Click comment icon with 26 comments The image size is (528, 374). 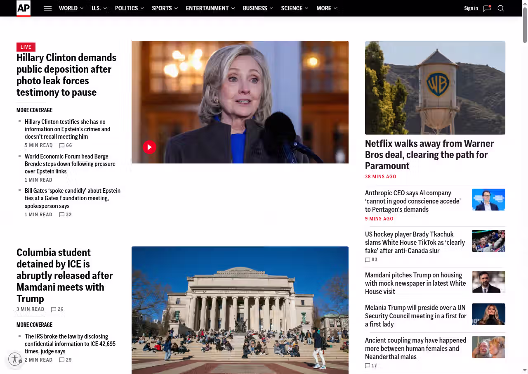point(54,309)
